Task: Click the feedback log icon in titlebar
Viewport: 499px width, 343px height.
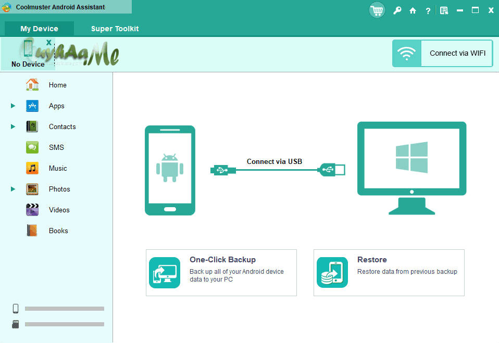Action: pyautogui.click(x=444, y=10)
